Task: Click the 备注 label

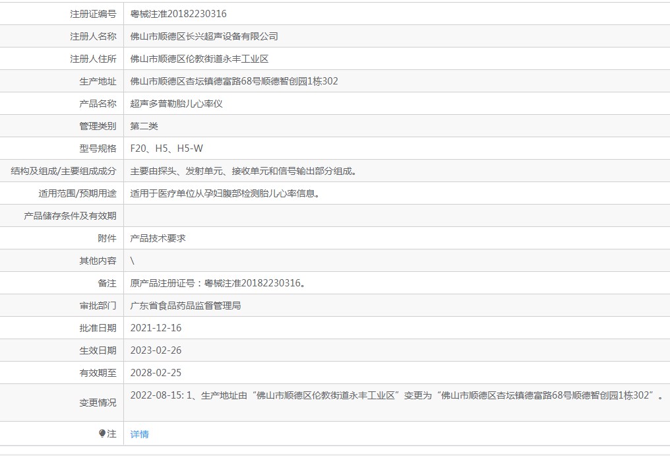Action: pos(107,283)
